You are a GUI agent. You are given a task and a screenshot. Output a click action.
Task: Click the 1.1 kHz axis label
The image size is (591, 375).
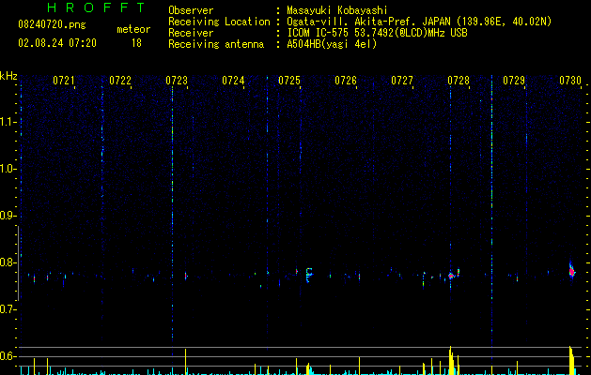tap(7, 122)
